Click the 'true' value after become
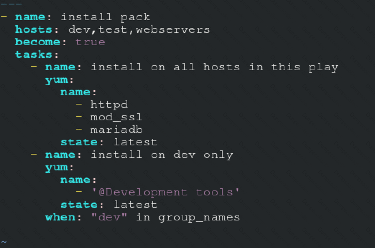This screenshot has width=375, height=248. coord(90,42)
